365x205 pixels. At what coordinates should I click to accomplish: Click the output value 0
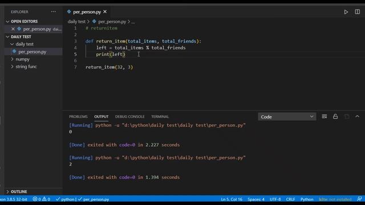point(71,132)
